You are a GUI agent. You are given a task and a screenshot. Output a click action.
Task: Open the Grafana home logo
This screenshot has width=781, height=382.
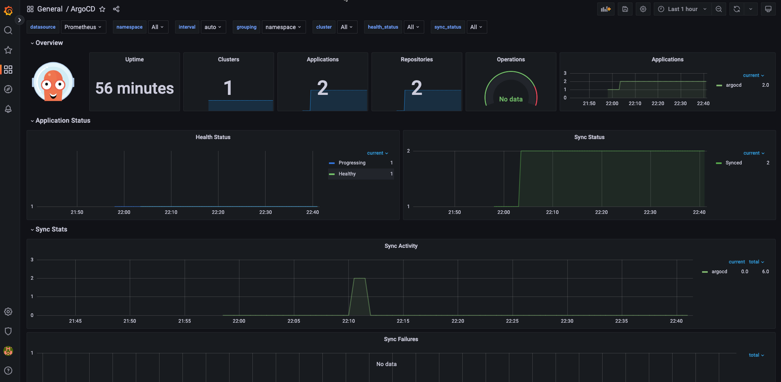[8, 11]
